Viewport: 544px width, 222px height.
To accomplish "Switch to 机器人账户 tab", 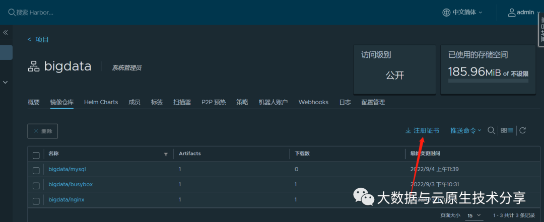I will pos(273,102).
